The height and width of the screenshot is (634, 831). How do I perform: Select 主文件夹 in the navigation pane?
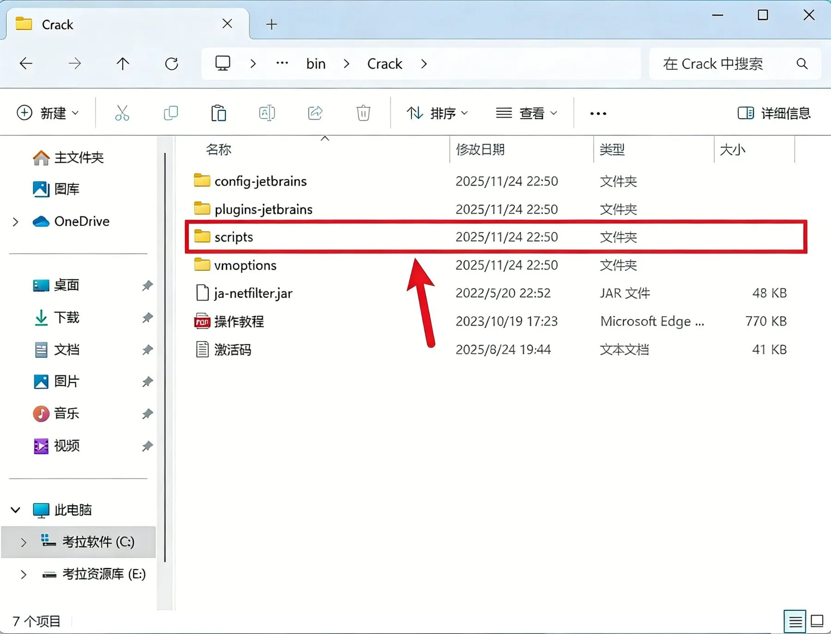tap(68, 157)
